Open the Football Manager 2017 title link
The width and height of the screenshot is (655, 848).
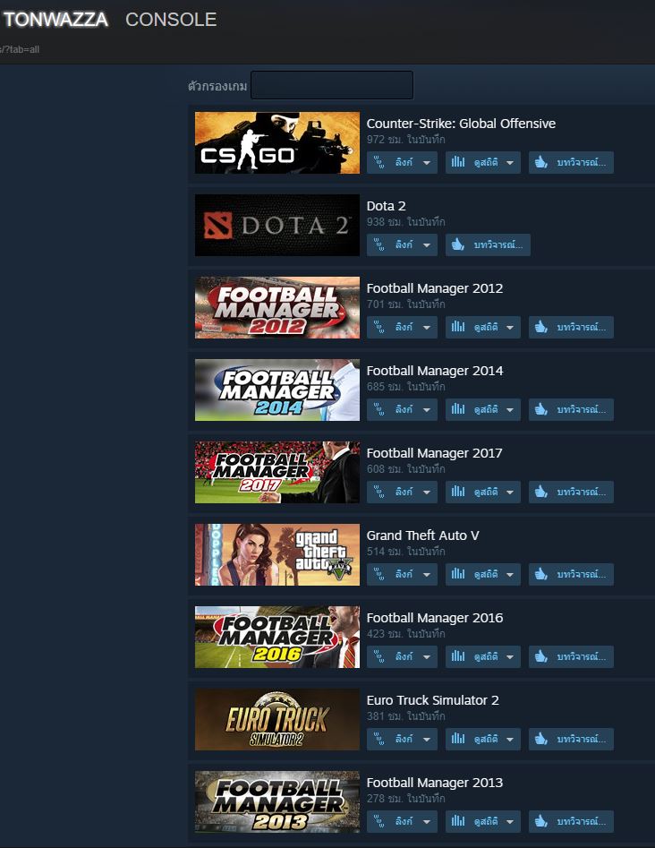point(435,453)
